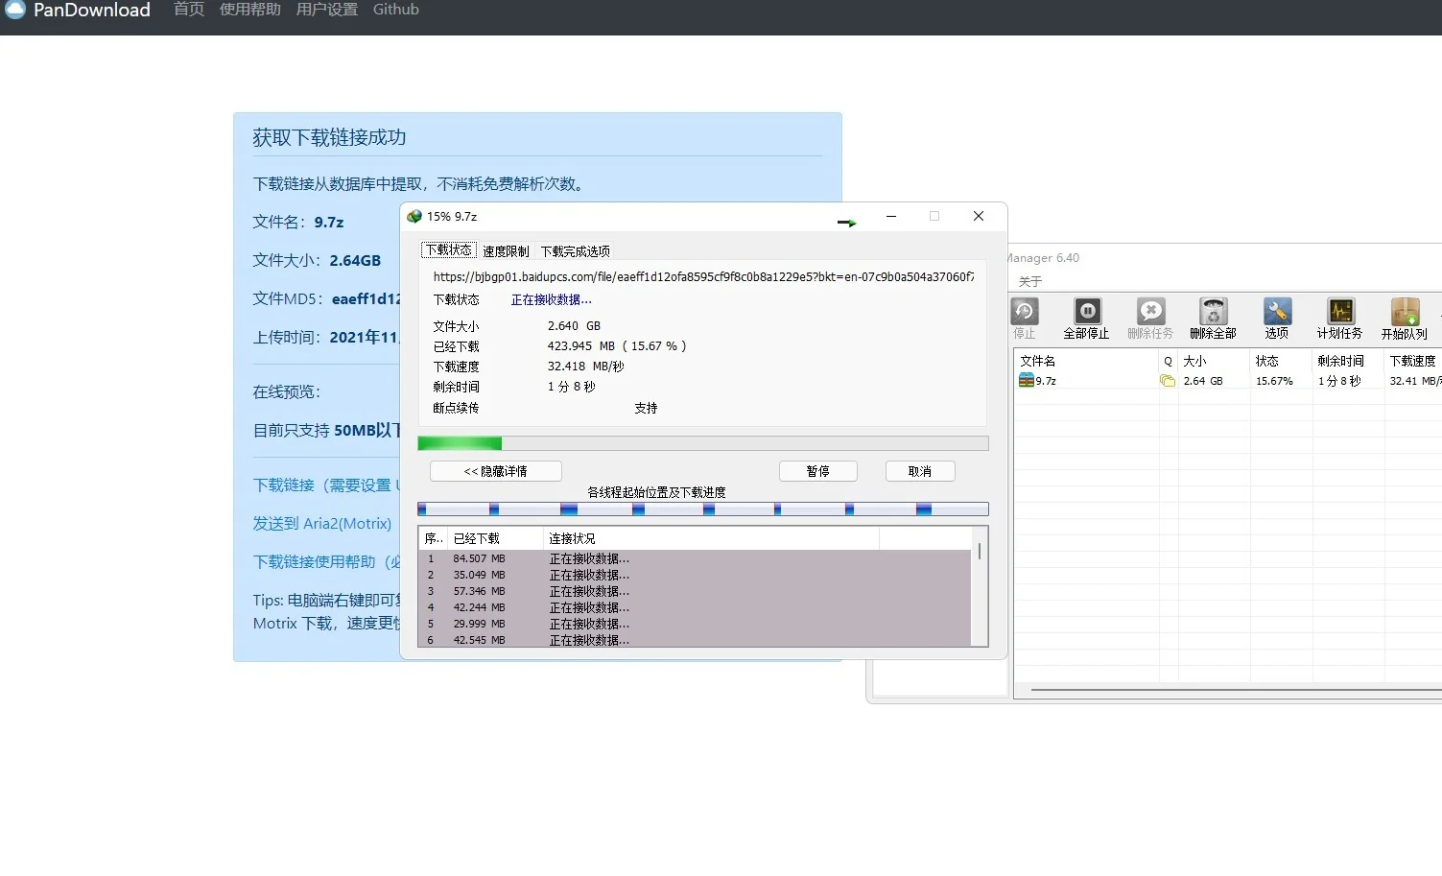Select thread row 5 with 29.999 MB
Image resolution: width=1442 pixels, height=876 pixels.
point(696,624)
